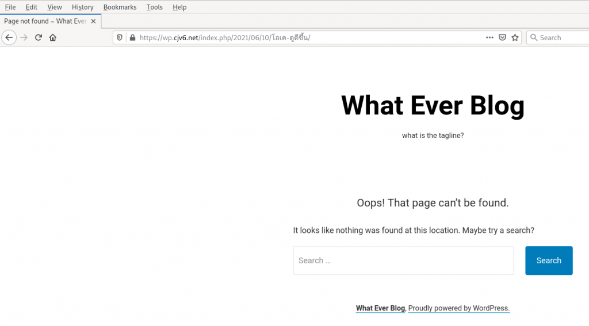Open the Bookmarks menu
The image size is (589, 326).
120,7
